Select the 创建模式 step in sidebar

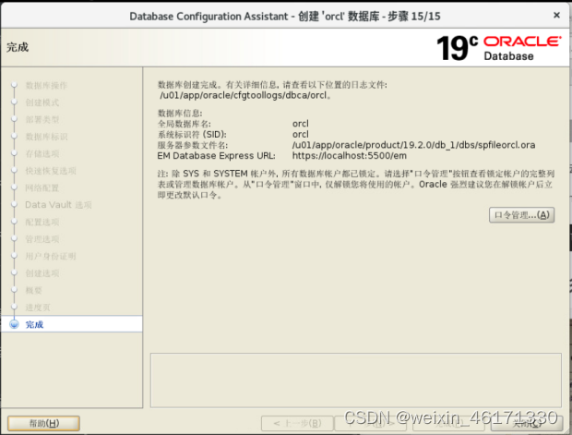tap(42, 103)
